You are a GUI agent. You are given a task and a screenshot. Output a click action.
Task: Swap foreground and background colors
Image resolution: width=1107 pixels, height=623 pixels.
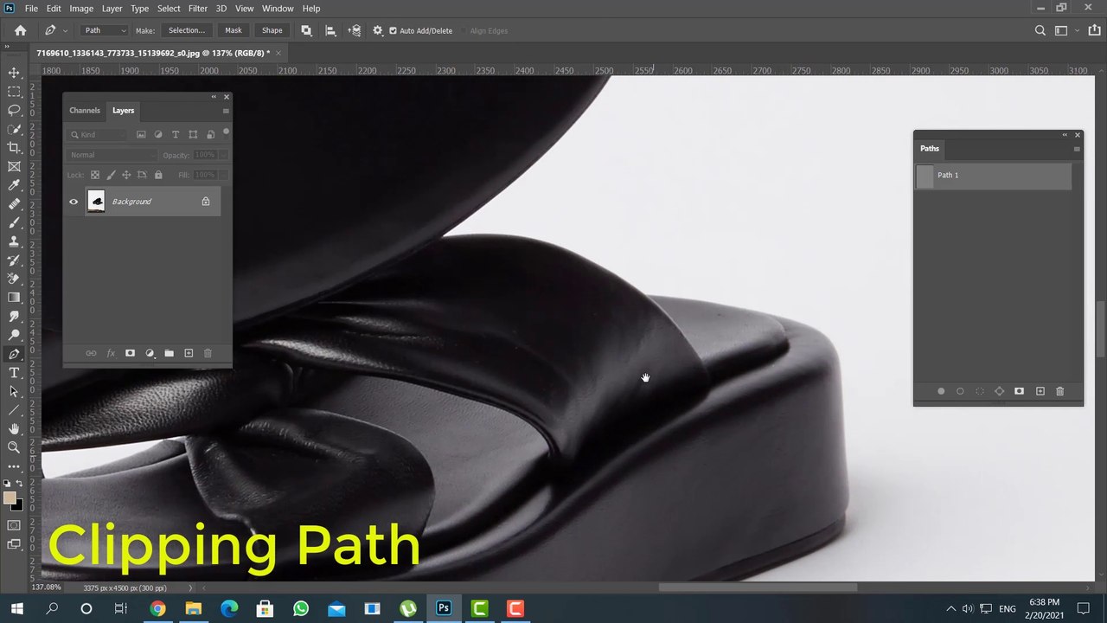19,484
